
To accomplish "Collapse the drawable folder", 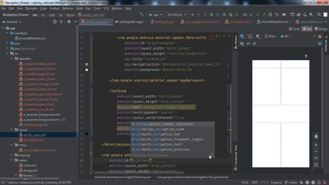I will (11, 59).
